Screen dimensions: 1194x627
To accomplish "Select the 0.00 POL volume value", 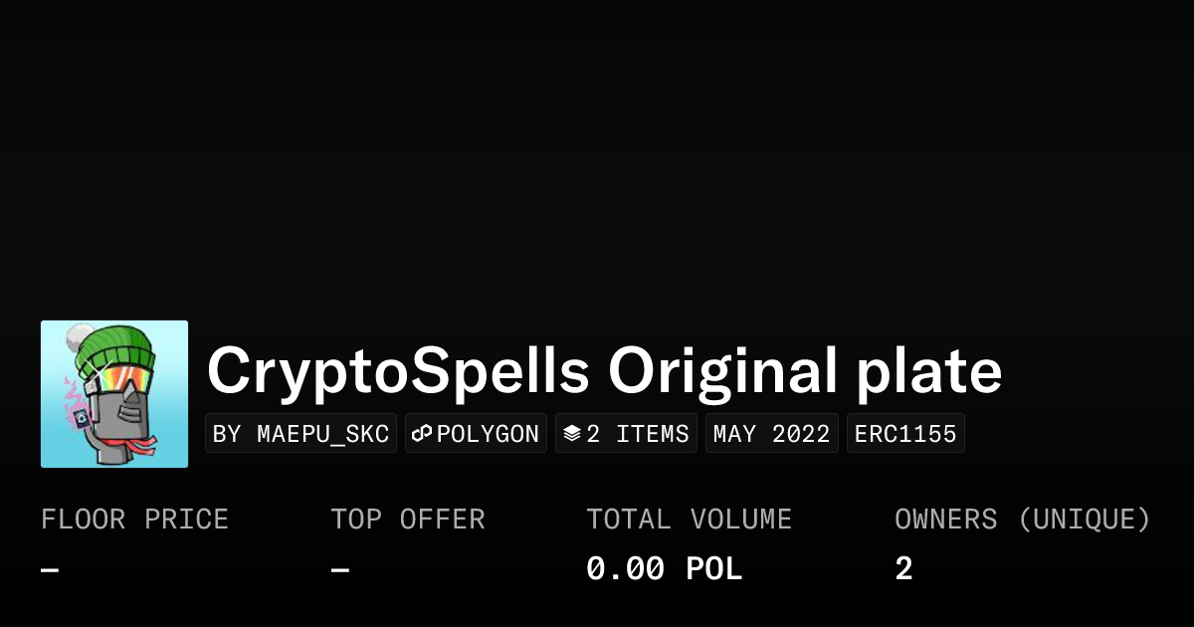I will point(664,569).
